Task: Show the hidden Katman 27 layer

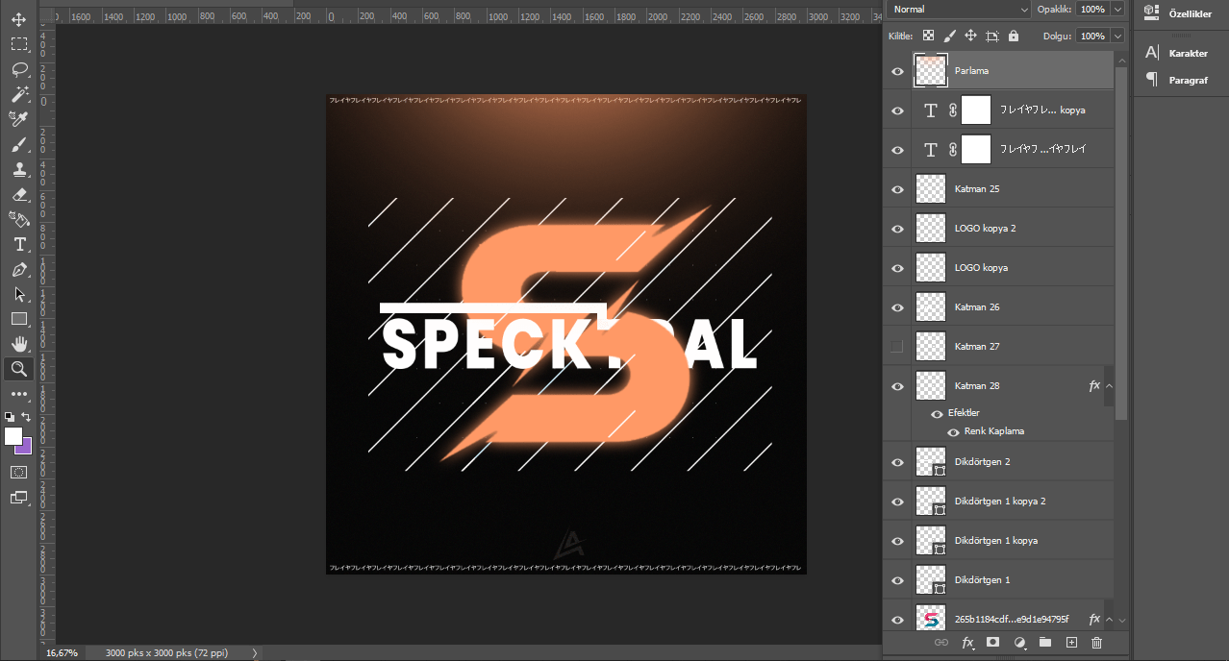Action: click(897, 346)
